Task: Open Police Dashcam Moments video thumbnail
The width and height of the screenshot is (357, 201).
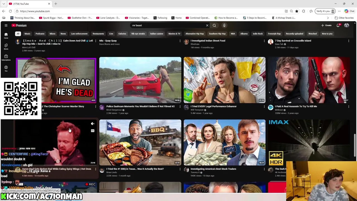Action: [140, 80]
